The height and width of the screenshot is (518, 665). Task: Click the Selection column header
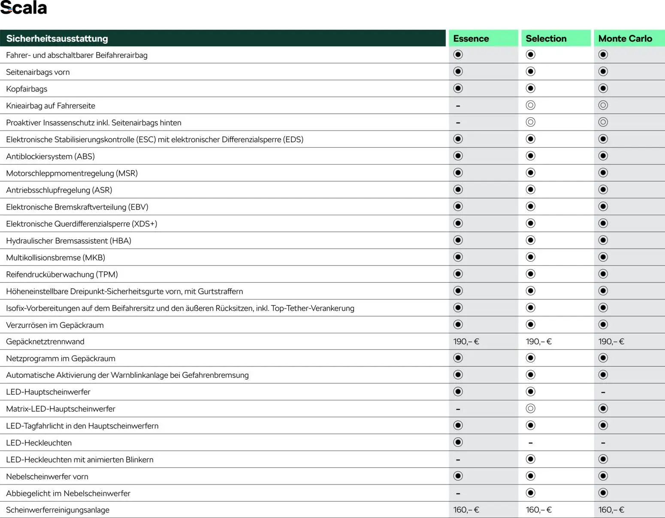pos(546,39)
